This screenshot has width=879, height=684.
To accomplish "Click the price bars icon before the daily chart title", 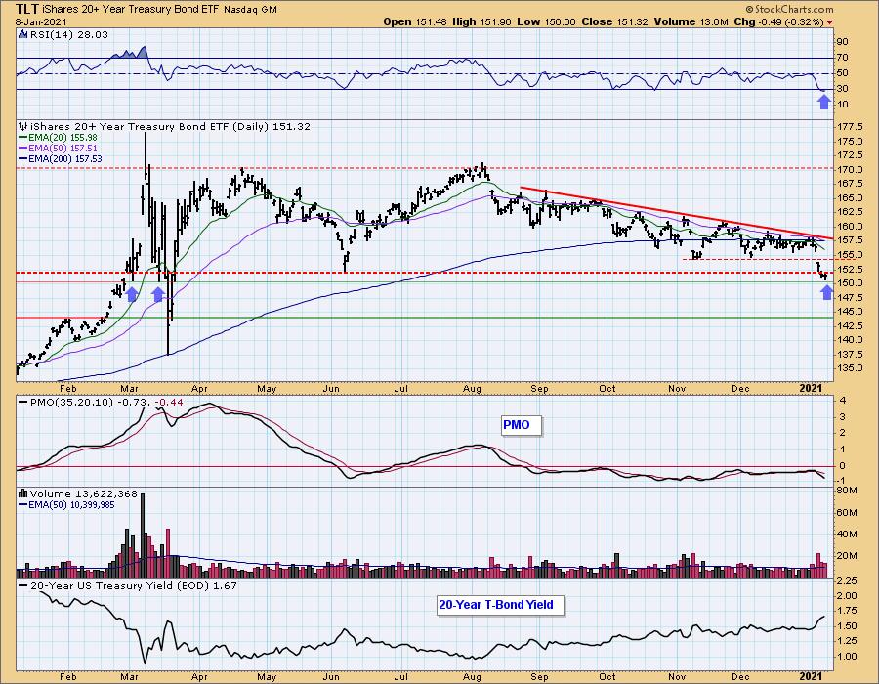I will point(23,127).
